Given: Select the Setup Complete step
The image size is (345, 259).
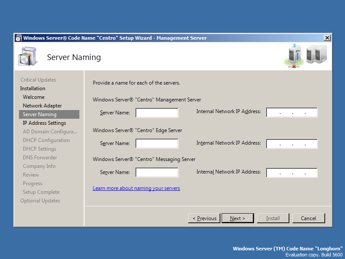Looking at the screenshot, I should [x=41, y=192].
